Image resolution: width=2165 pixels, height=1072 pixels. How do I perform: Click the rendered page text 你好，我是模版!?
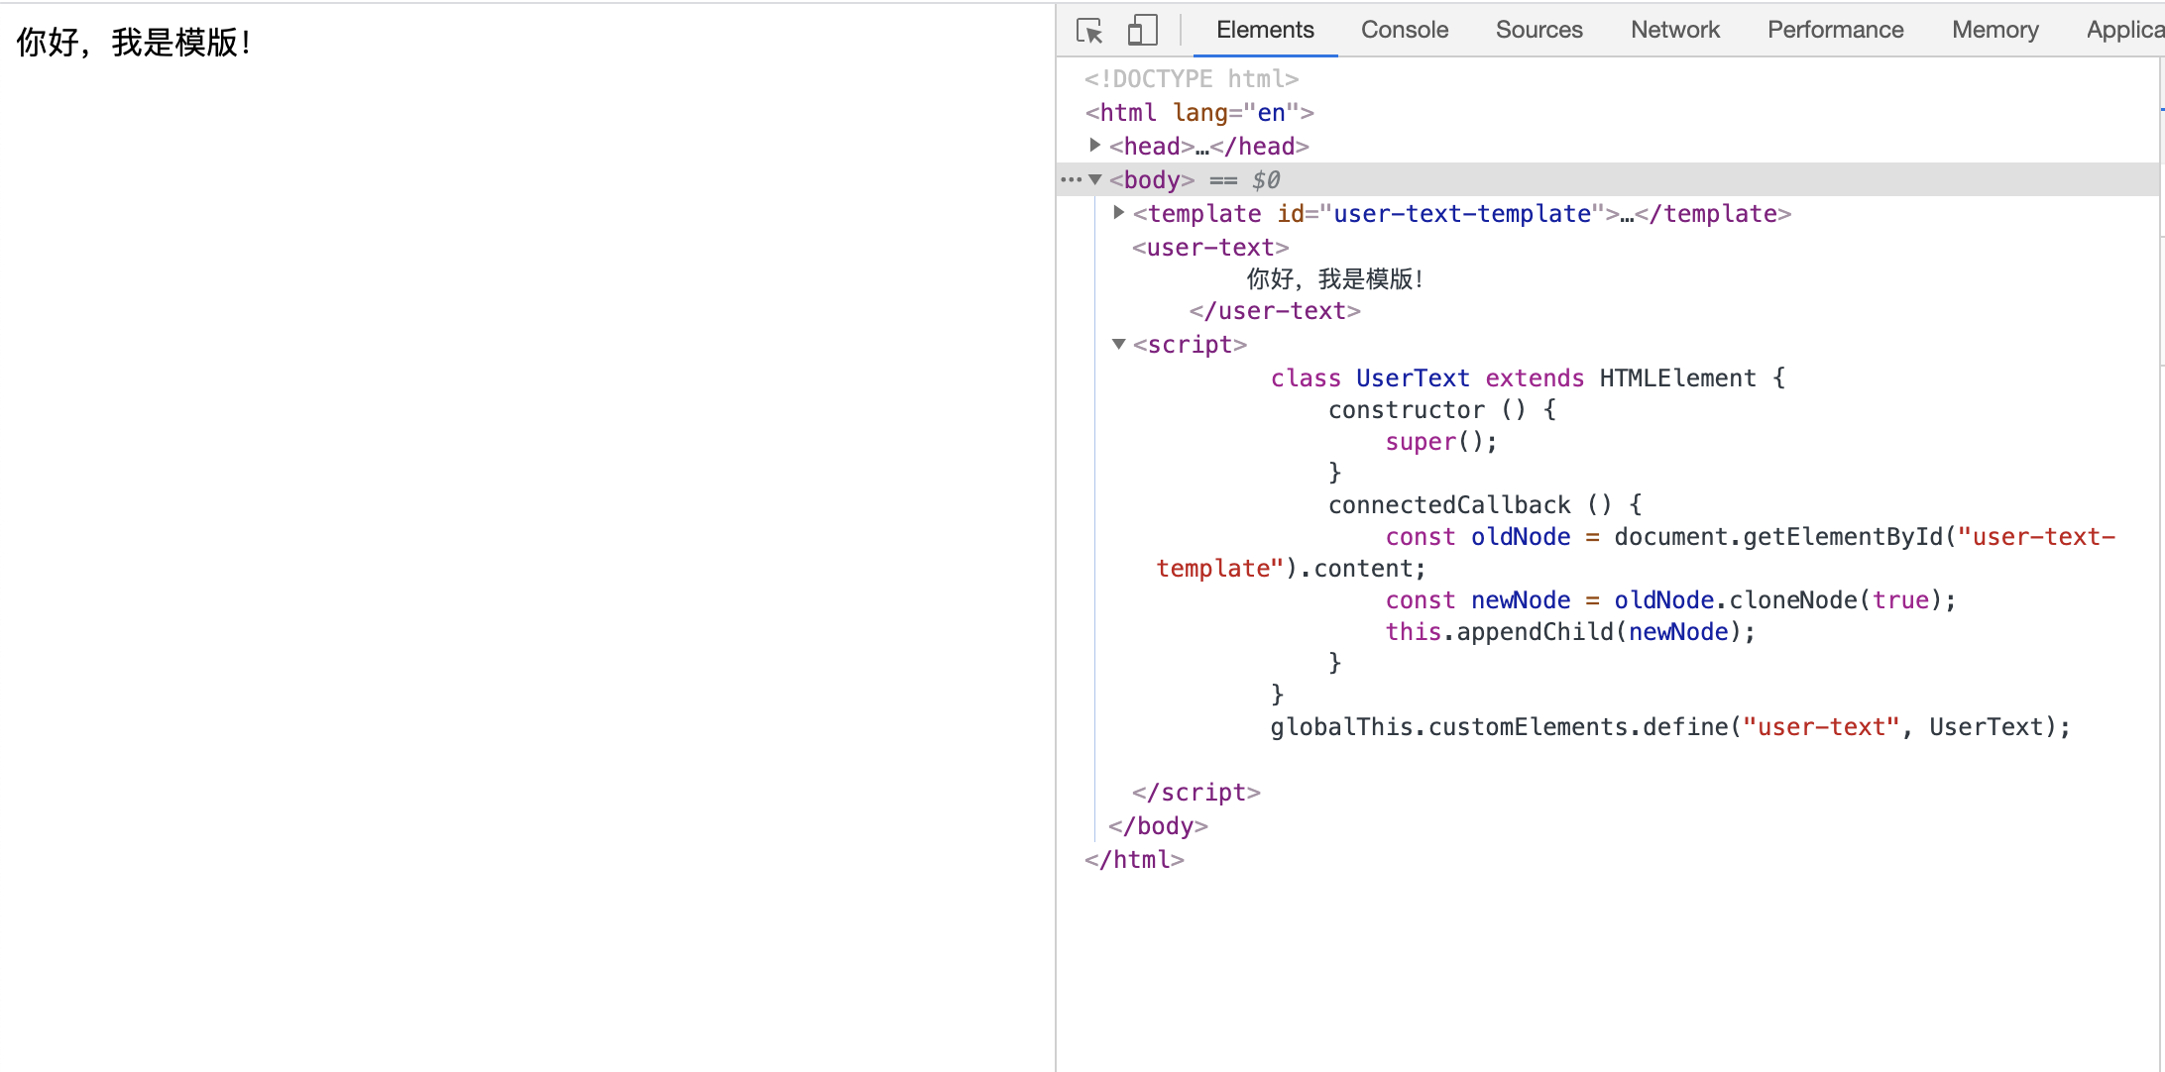pyautogui.click(x=133, y=42)
